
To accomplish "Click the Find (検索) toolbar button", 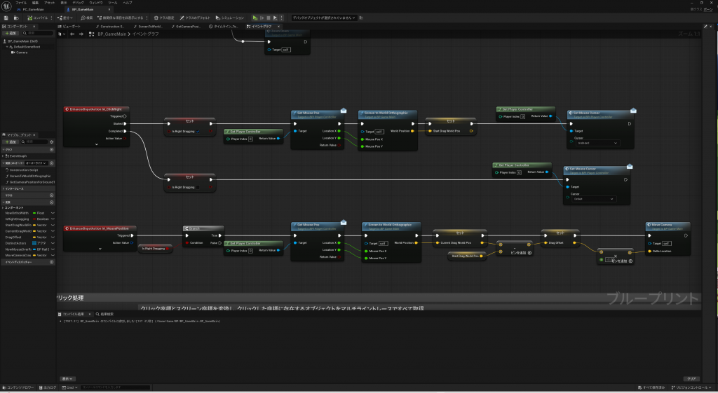I will pyautogui.click(x=86, y=18).
